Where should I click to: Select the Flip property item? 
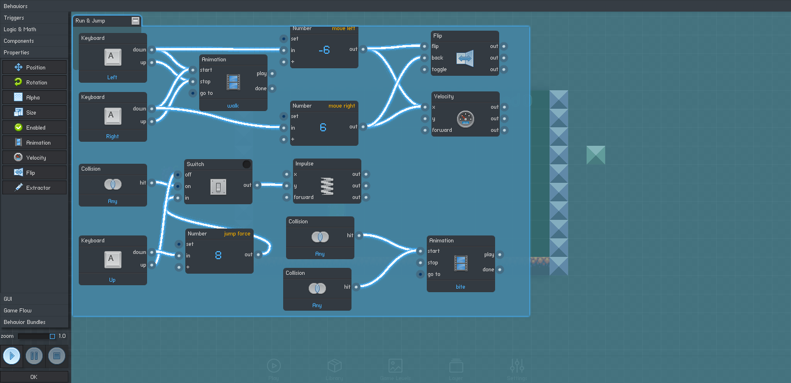35,172
